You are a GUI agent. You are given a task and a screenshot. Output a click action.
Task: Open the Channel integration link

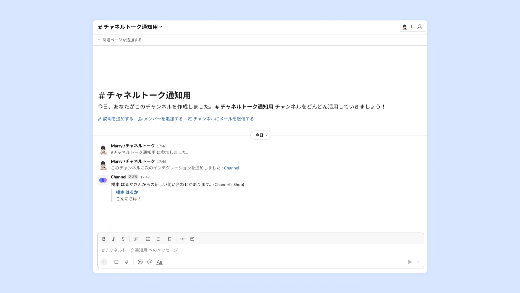tap(231, 168)
